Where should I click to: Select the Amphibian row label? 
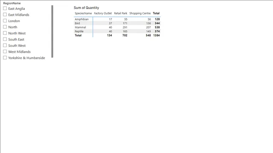pyautogui.click(x=81, y=19)
